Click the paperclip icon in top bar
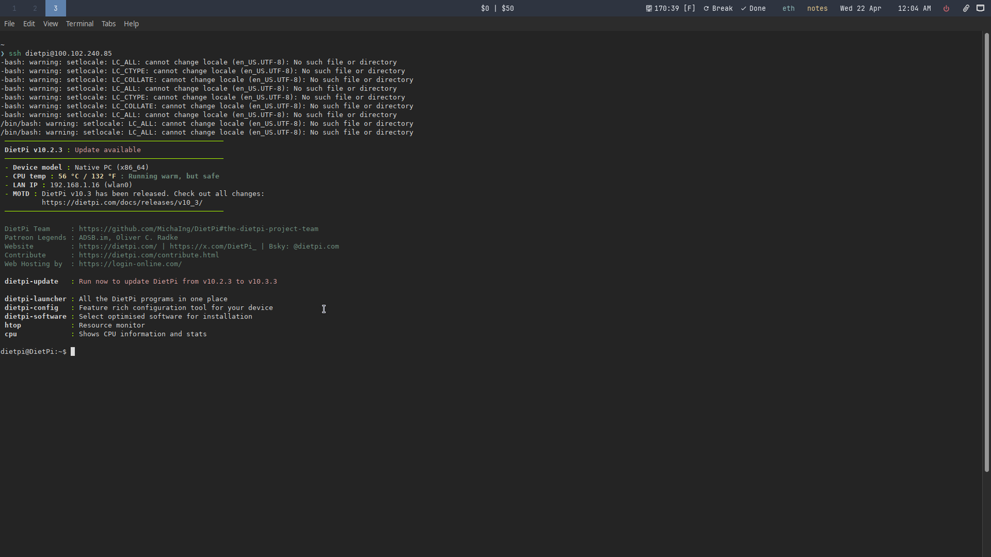The image size is (991, 557). pyautogui.click(x=966, y=8)
